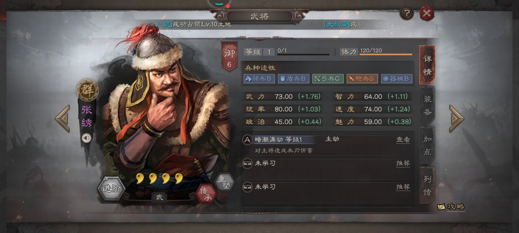Tap the 进阶 hexagon button

(111, 188)
